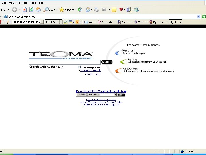Click the pop-up blocker window icon

tap(71, 22)
